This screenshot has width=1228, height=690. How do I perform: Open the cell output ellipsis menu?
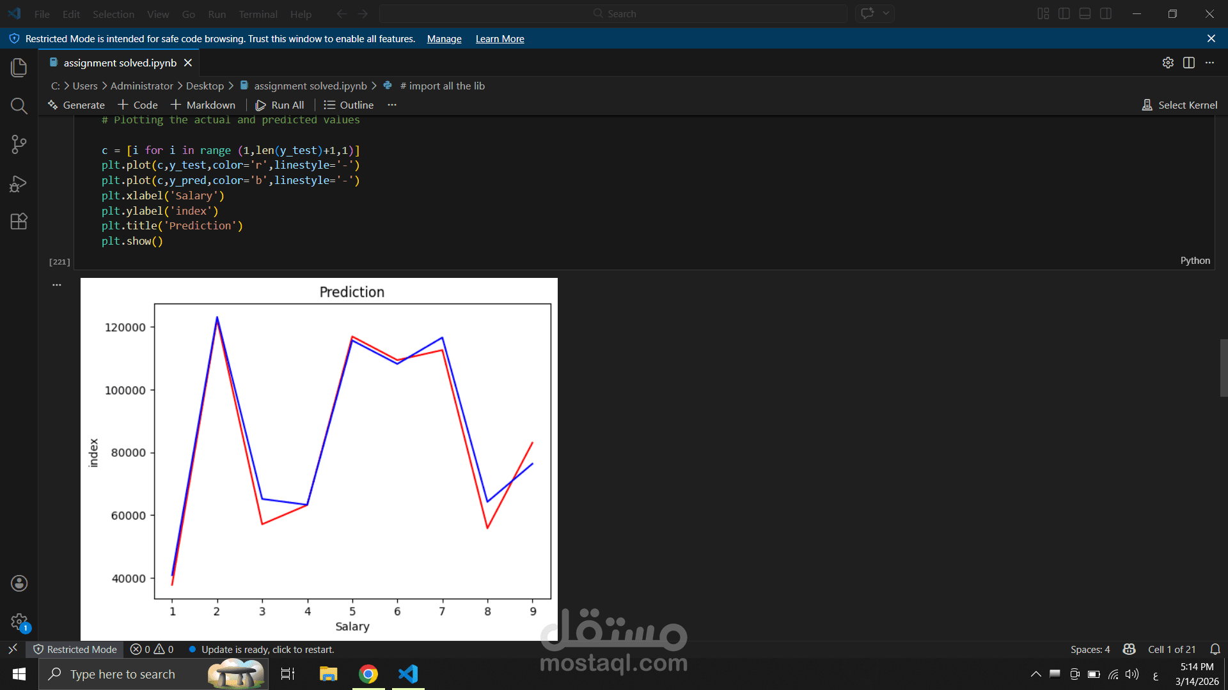(56, 284)
